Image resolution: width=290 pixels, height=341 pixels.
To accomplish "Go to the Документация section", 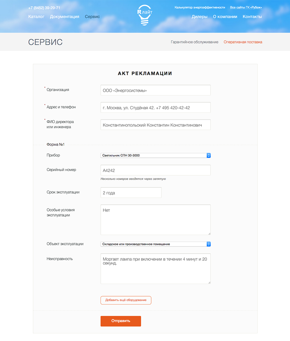I will pos(64,17).
